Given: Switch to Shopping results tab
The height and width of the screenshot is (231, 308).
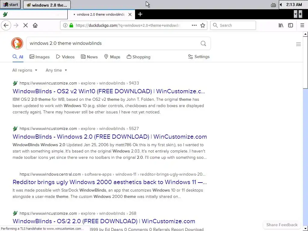Looking at the screenshot, I should tap(138, 57).
